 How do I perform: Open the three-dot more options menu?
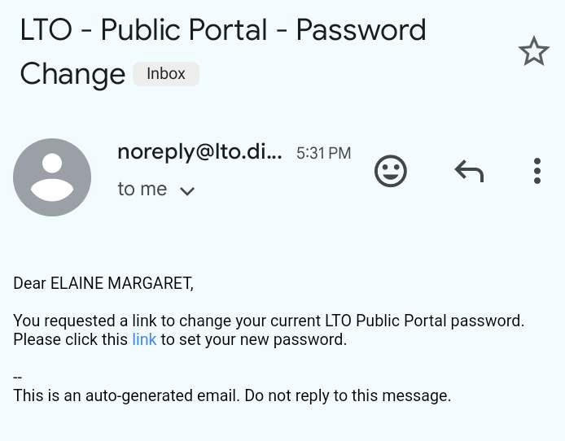click(537, 171)
